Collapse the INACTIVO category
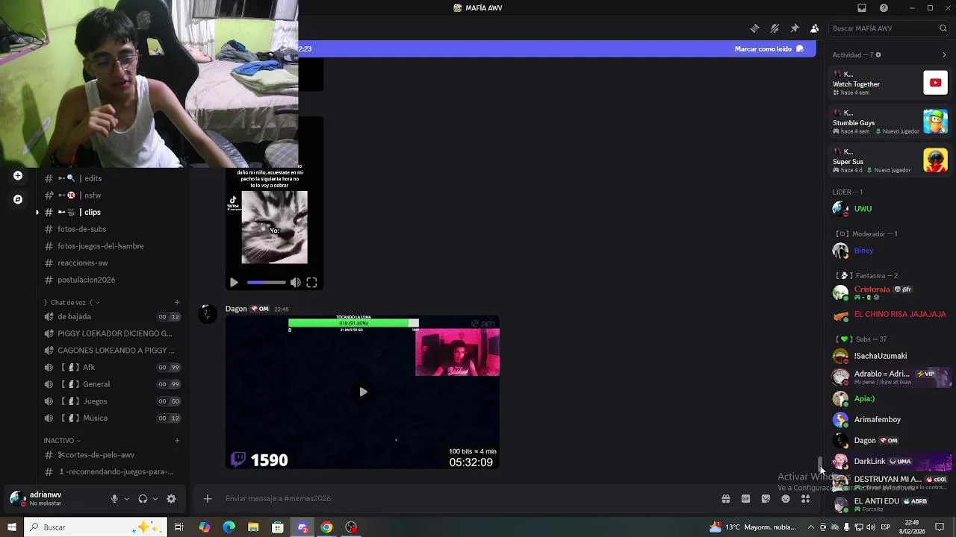The height and width of the screenshot is (537, 956). [62, 440]
